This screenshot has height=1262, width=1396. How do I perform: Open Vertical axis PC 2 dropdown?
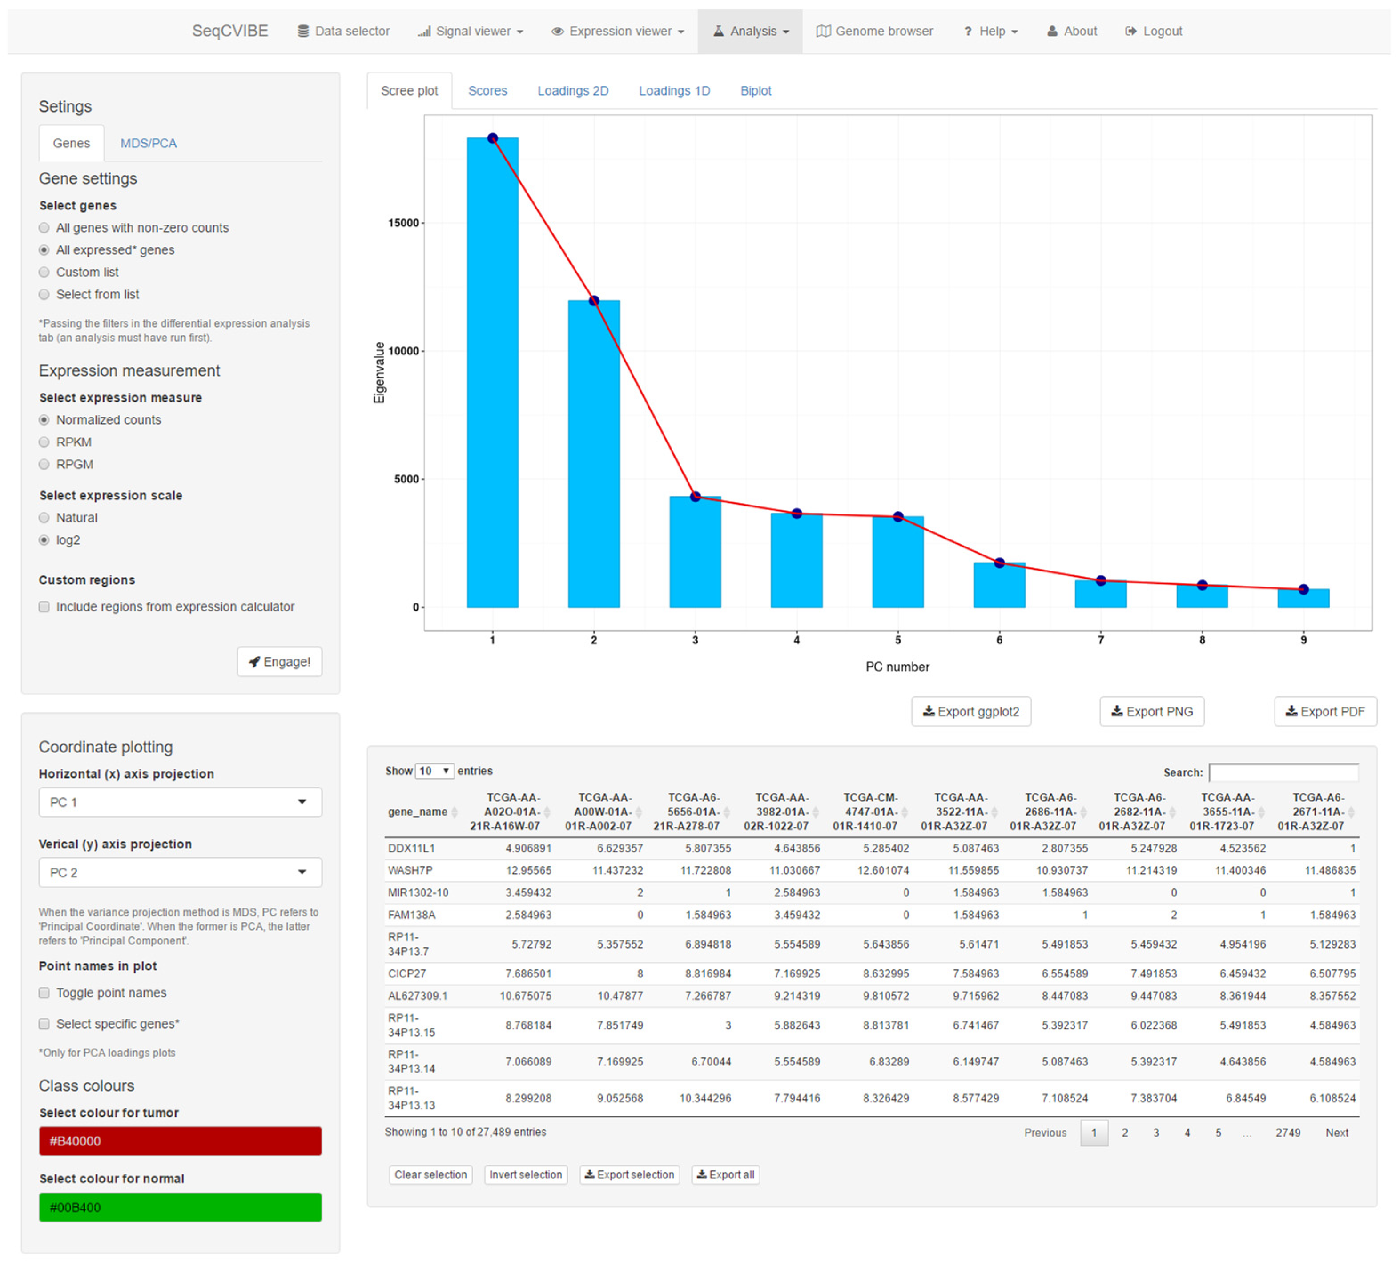pyautogui.click(x=180, y=872)
